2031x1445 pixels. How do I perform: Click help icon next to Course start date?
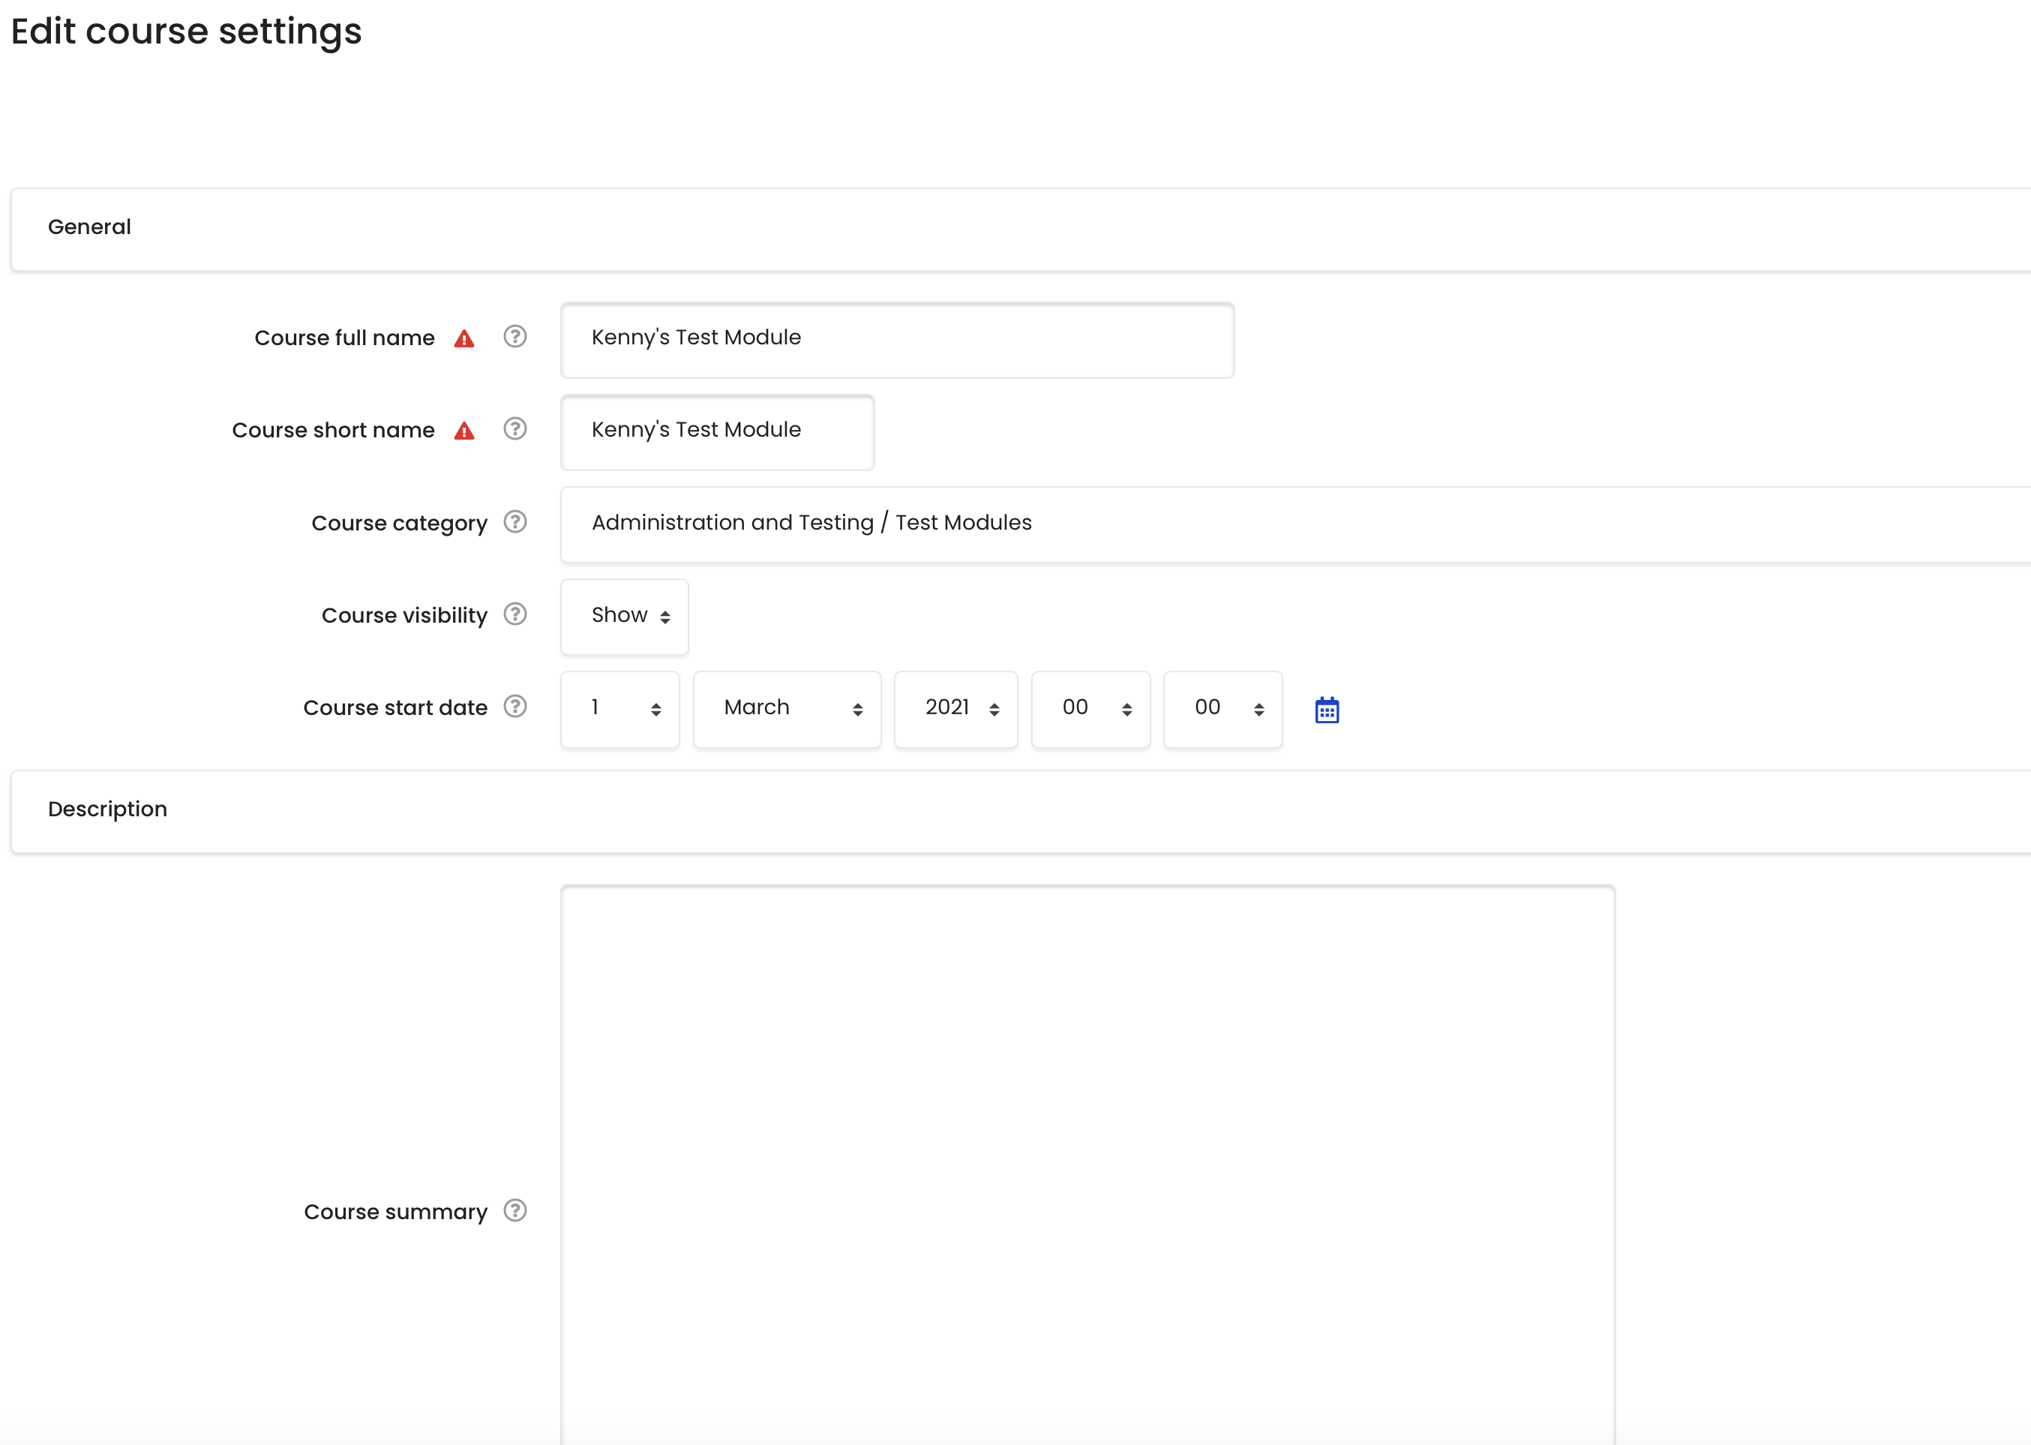point(514,707)
